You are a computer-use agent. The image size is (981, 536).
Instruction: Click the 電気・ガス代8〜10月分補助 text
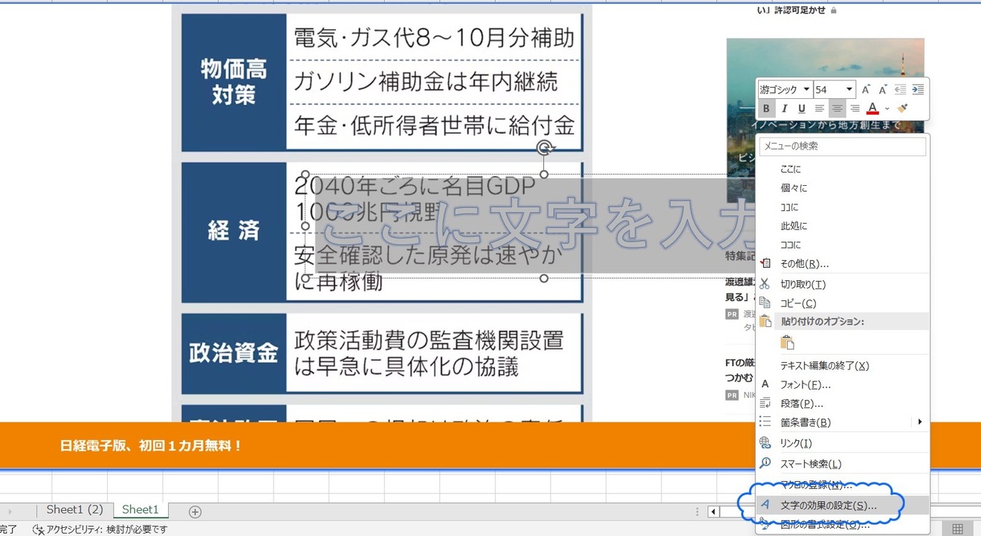[434, 38]
